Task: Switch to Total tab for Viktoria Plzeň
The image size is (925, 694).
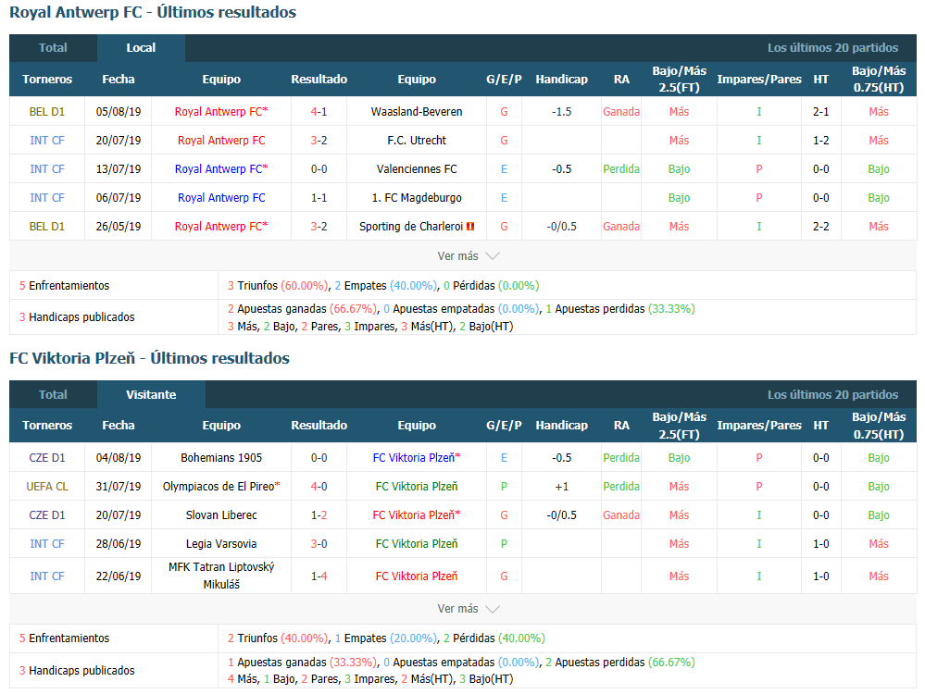Action: tap(53, 394)
